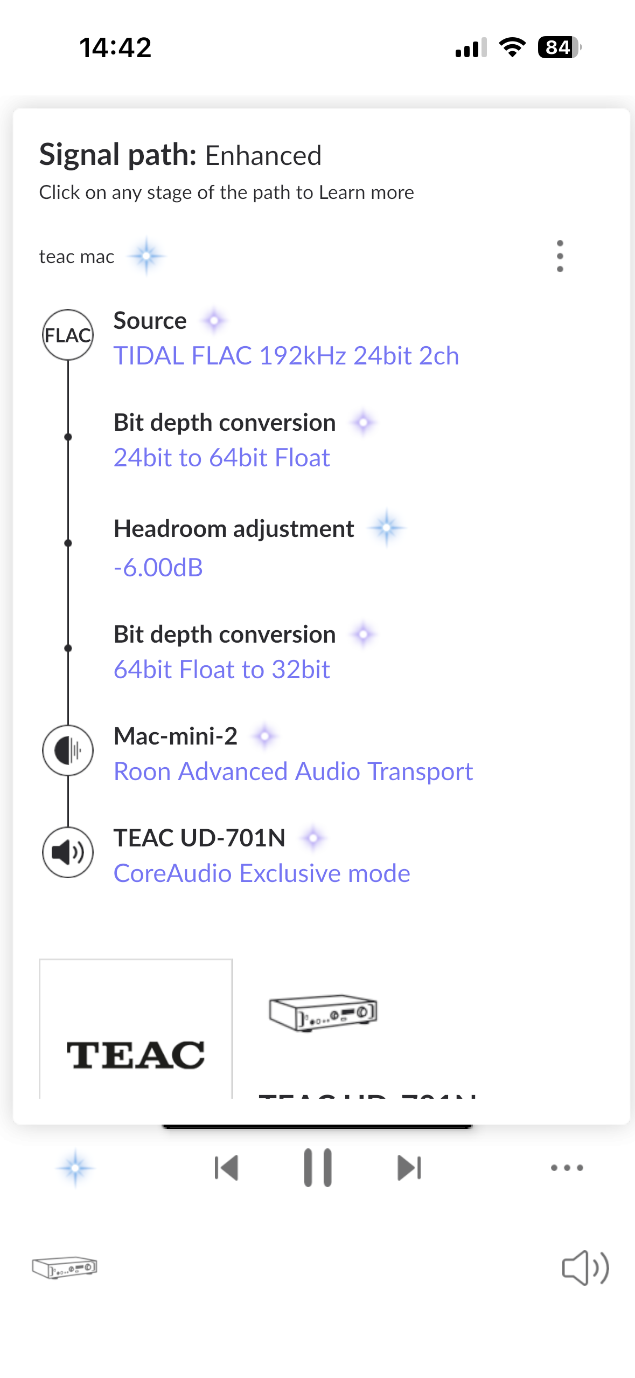635x1378 pixels.
Task: Tap the FLAC source icon
Action: point(68,335)
